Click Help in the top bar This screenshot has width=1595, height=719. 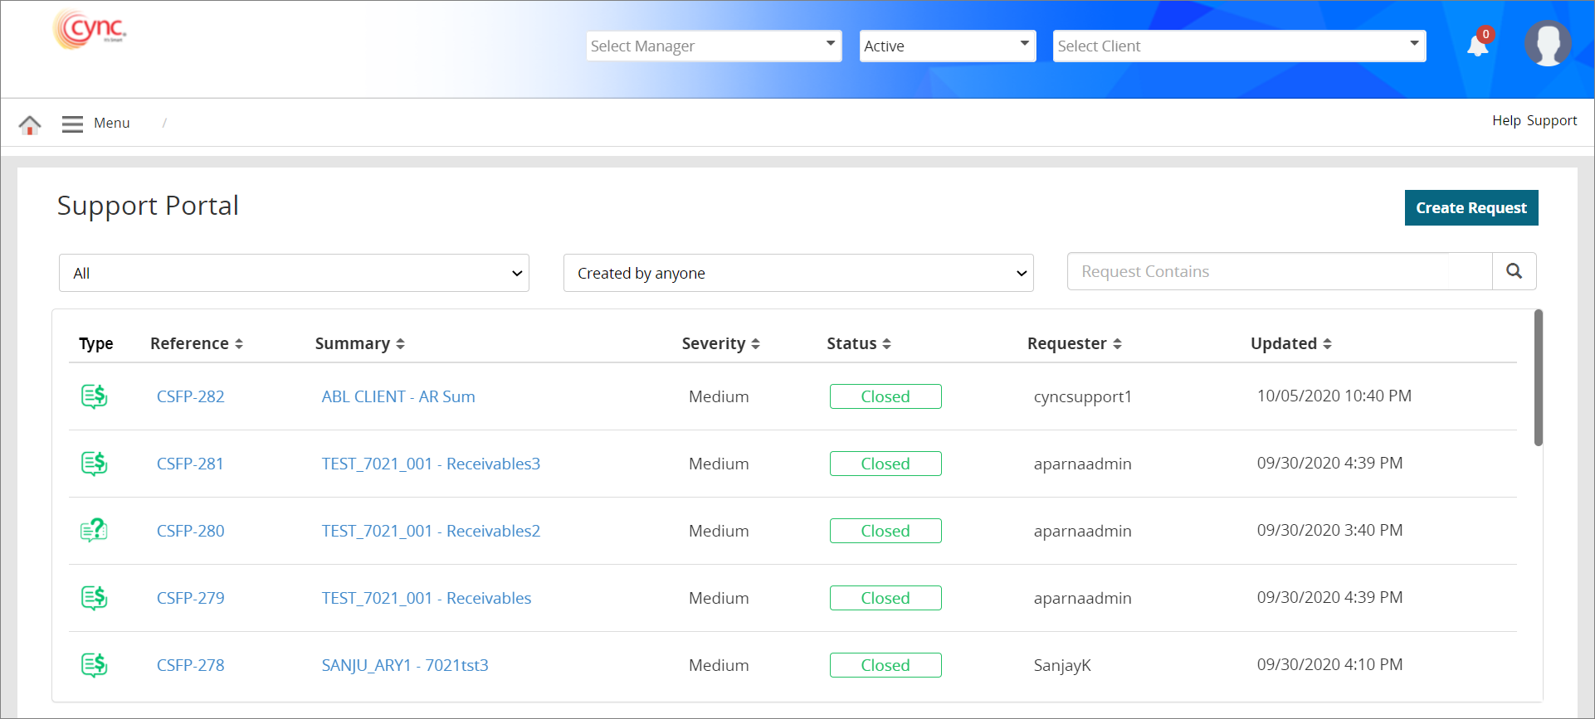coord(1506,121)
